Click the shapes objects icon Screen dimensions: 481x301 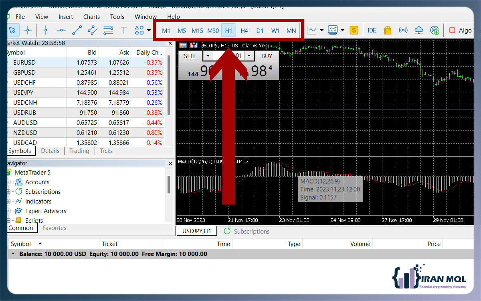[x=139, y=30]
